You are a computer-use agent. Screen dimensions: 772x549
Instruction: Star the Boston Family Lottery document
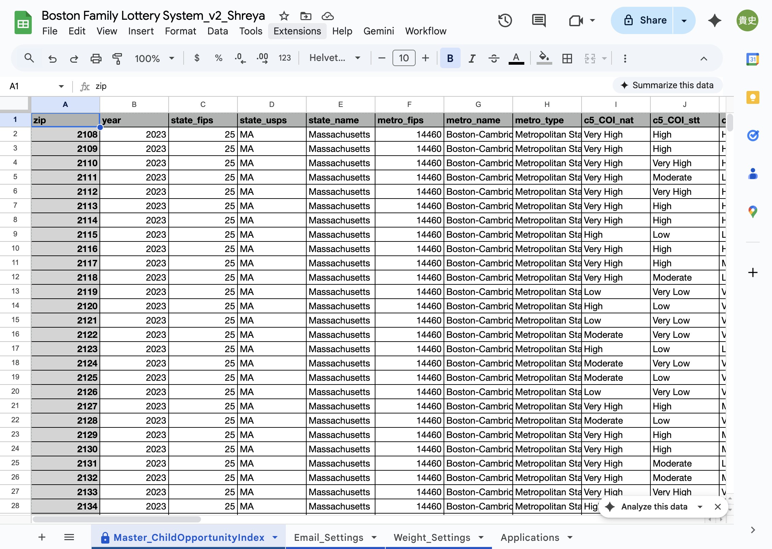(284, 16)
